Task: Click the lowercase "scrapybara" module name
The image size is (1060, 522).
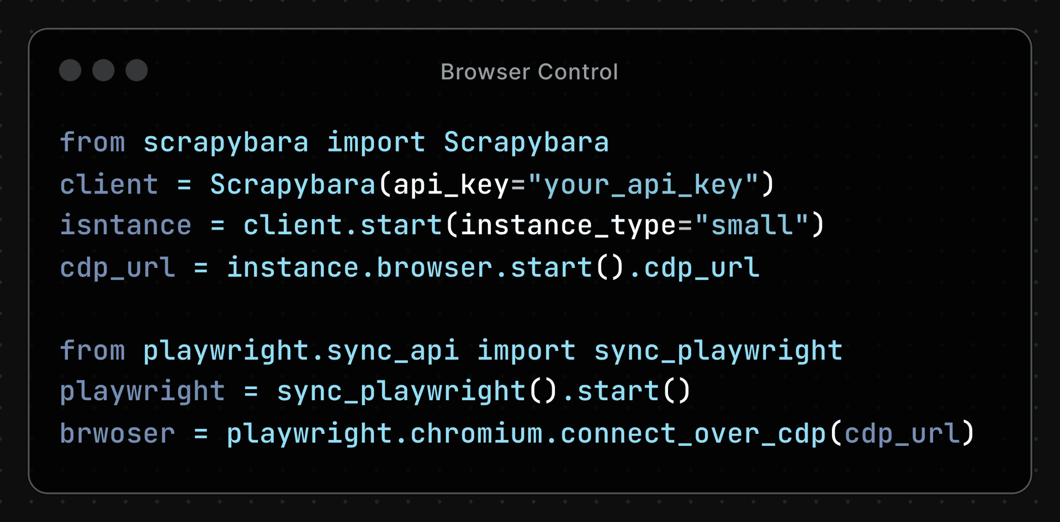Action: coord(226,143)
